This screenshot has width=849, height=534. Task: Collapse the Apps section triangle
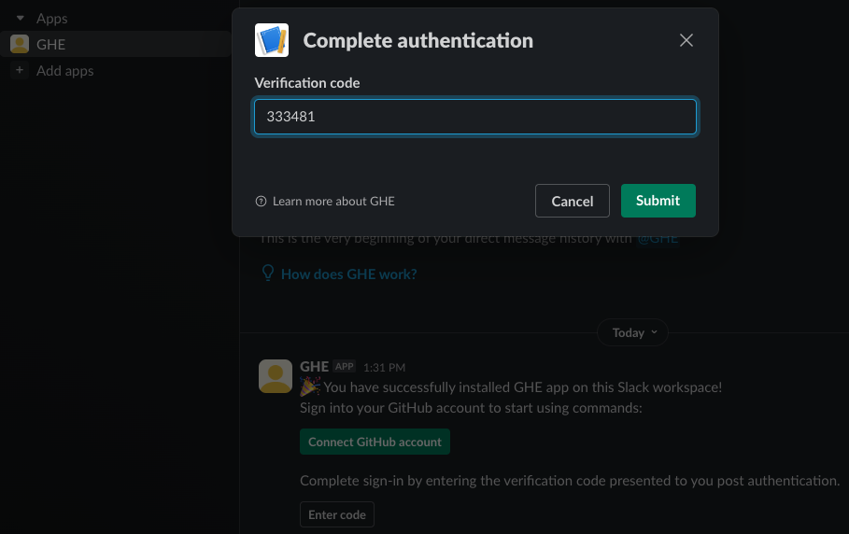pyautogui.click(x=20, y=19)
